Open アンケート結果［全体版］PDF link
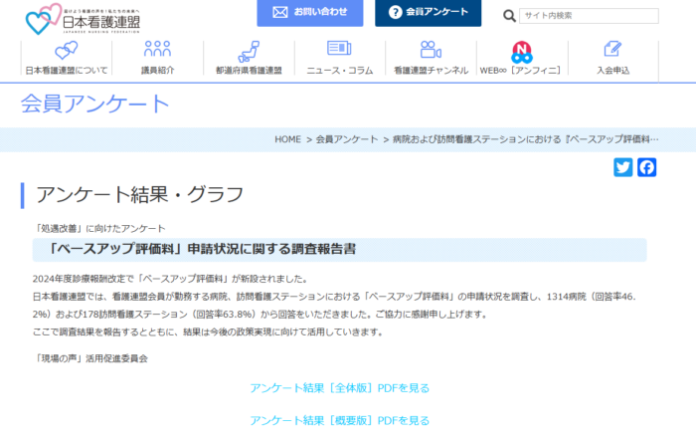The width and height of the screenshot is (696, 441). (x=340, y=387)
